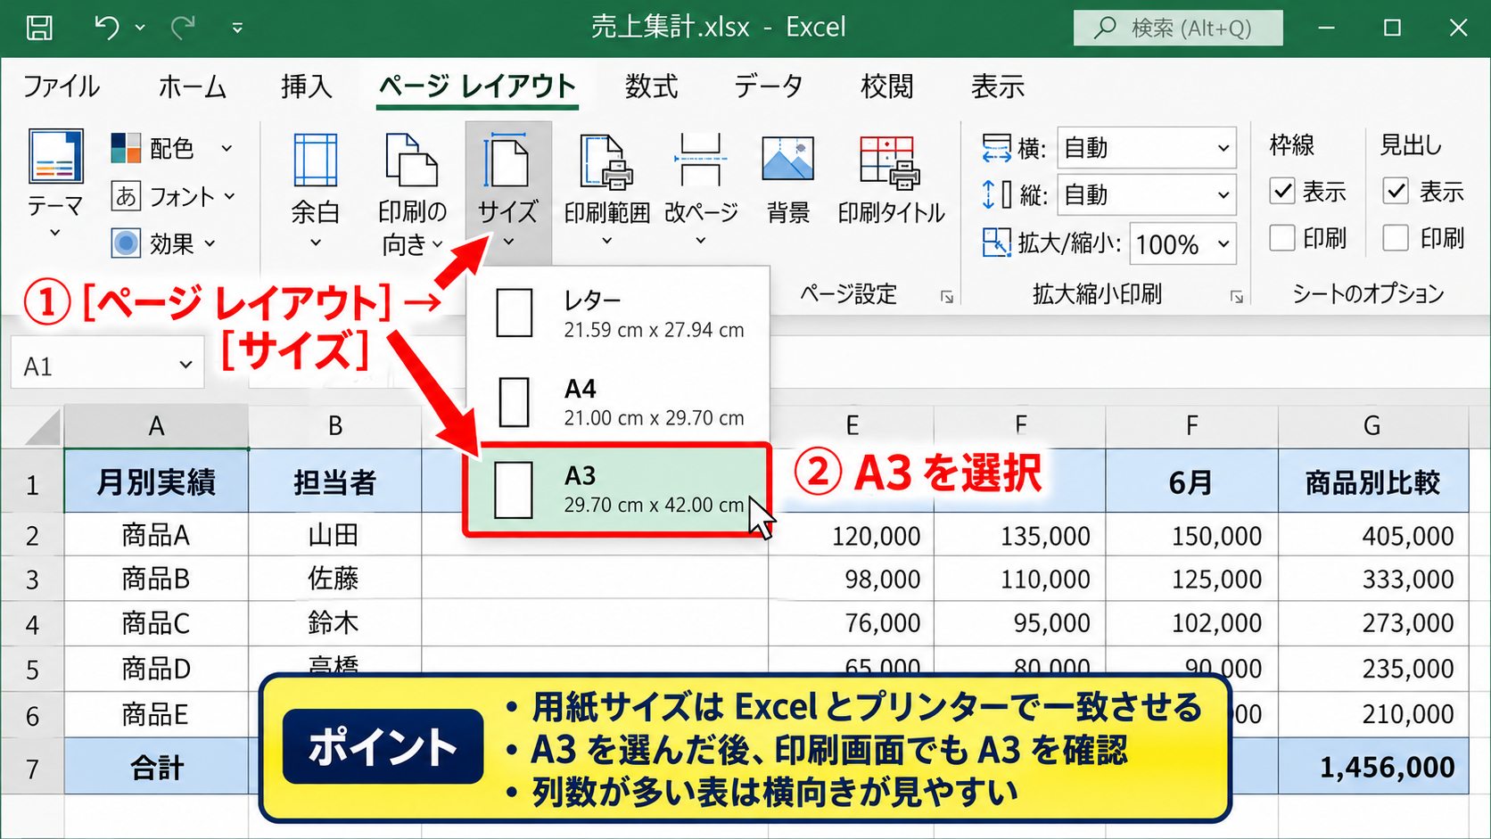This screenshot has width=1491, height=839.
Task: Click the 6月 header cell
Action: point(1191,481)
